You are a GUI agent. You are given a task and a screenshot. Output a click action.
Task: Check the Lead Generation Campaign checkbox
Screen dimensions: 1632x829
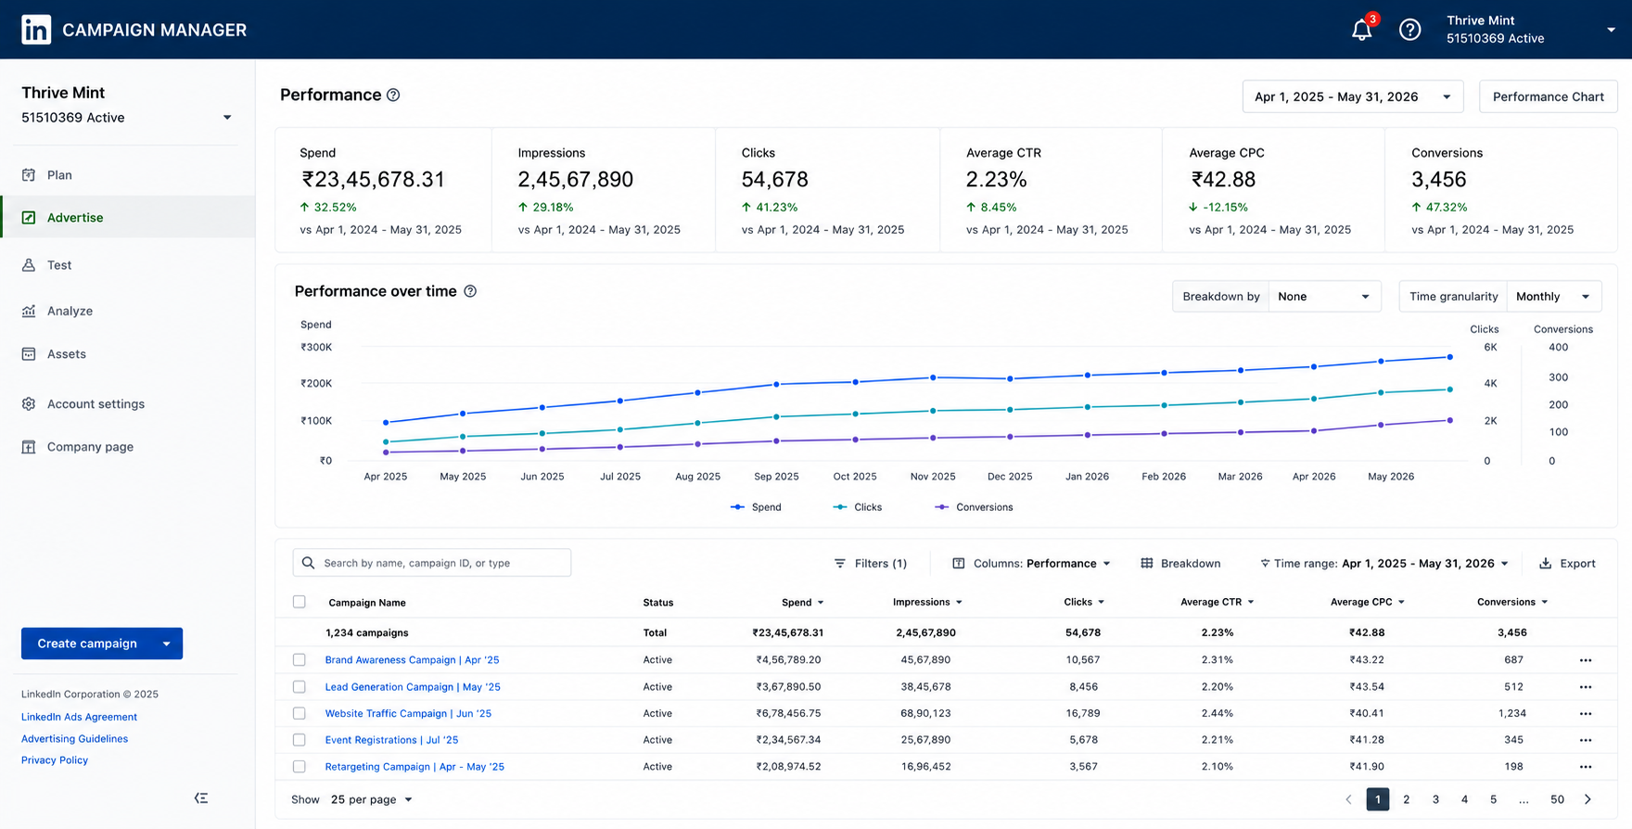coord(299,687)
